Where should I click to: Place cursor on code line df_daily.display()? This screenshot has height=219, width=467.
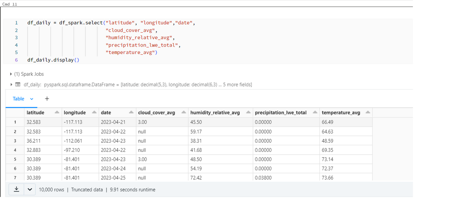[x=53, y=60]
